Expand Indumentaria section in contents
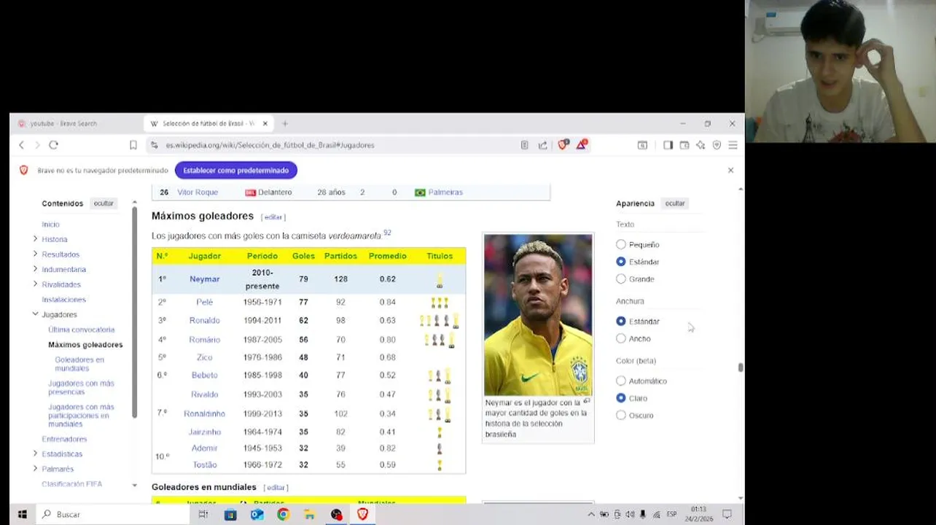Image resolution: width=936 pixels, height=525 pixels. pyautogui.click(x=35, y=269)
